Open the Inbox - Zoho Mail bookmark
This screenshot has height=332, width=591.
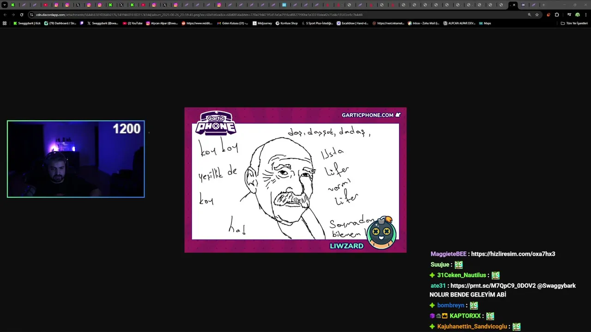[x=423, y=23]
